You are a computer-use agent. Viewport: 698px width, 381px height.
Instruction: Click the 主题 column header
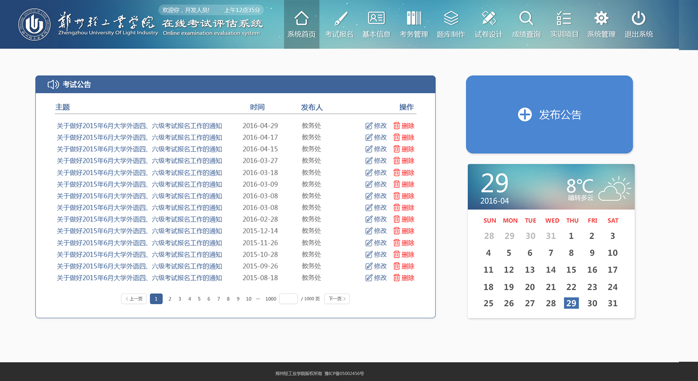tap(63, 107)
